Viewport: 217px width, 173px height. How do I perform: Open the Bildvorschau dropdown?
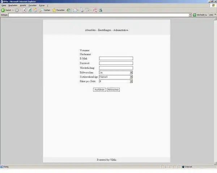pyautogui.click(x=116, y=72)
